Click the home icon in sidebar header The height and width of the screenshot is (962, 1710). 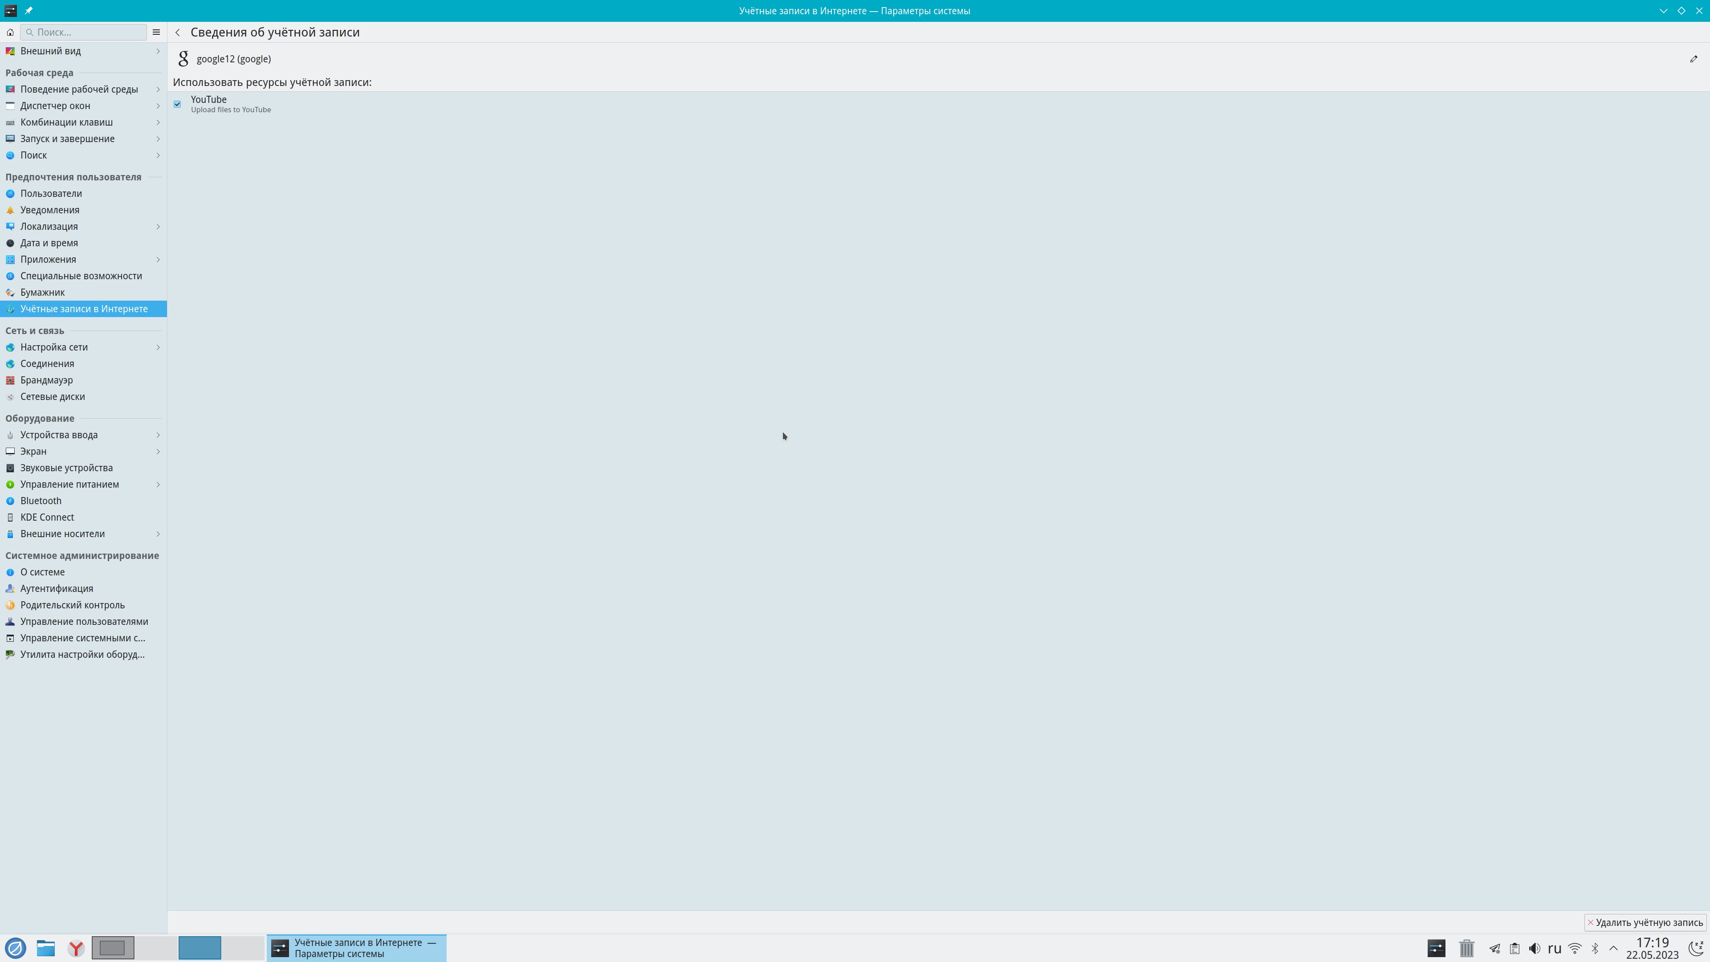pyautogui.click(x=10, y=32)
